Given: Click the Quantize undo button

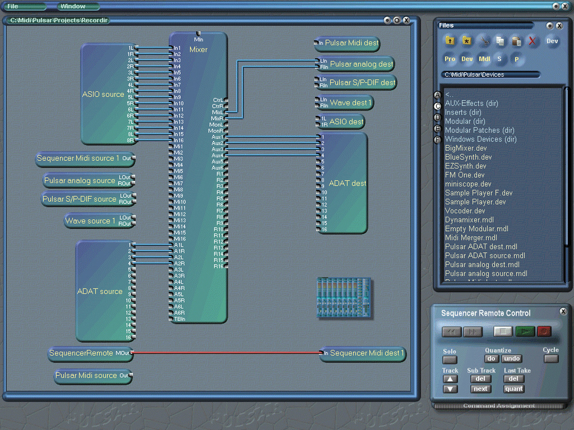Looking at the screenshot, I should click(512, 359).
